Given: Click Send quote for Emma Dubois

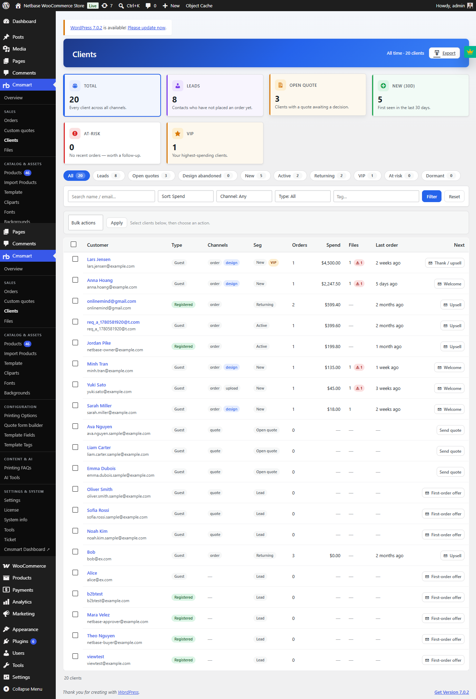Looking at the screenshot, I should pyautogui.click(x=450, y=472).
